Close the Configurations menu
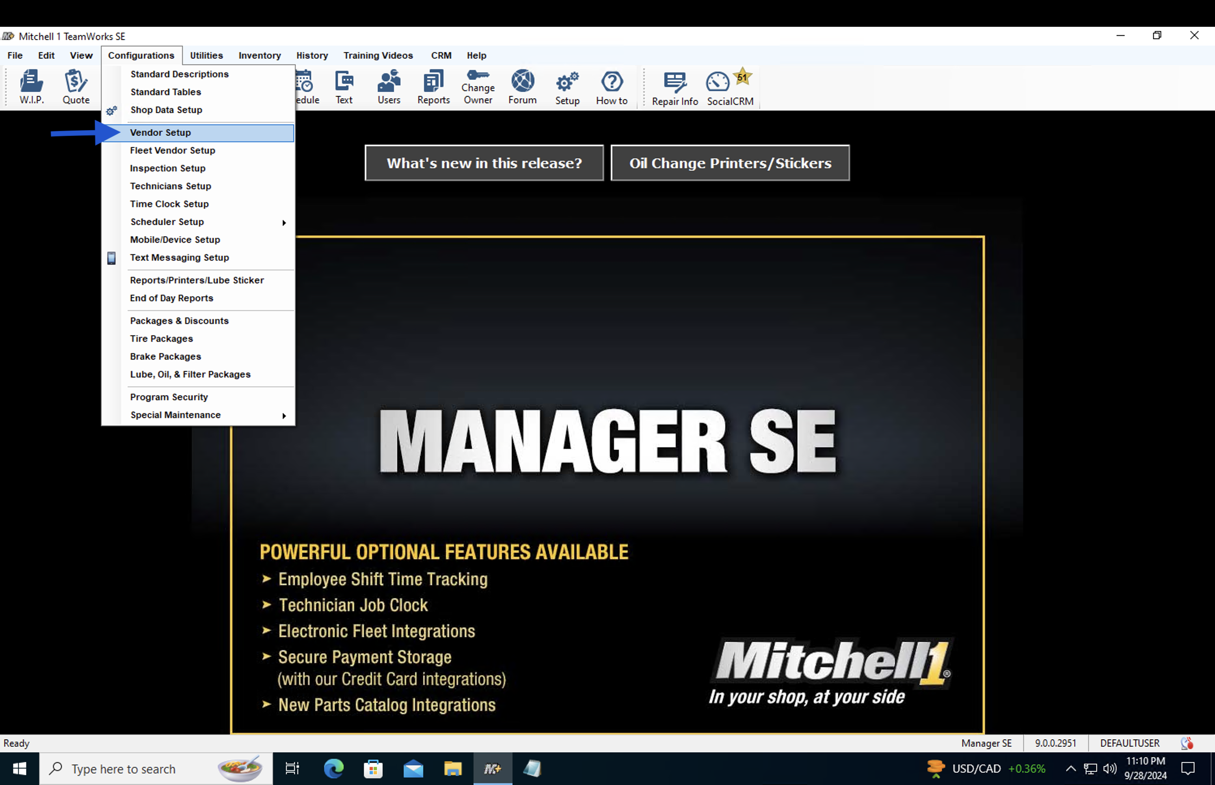The image size is (1215, 785). (x=141, y=55)
